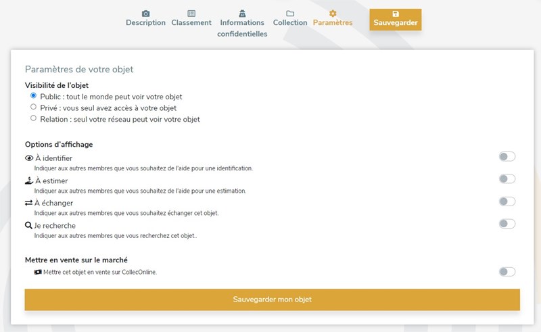Click the 'recherchez cet objet' description

click(x=116, y=236)
